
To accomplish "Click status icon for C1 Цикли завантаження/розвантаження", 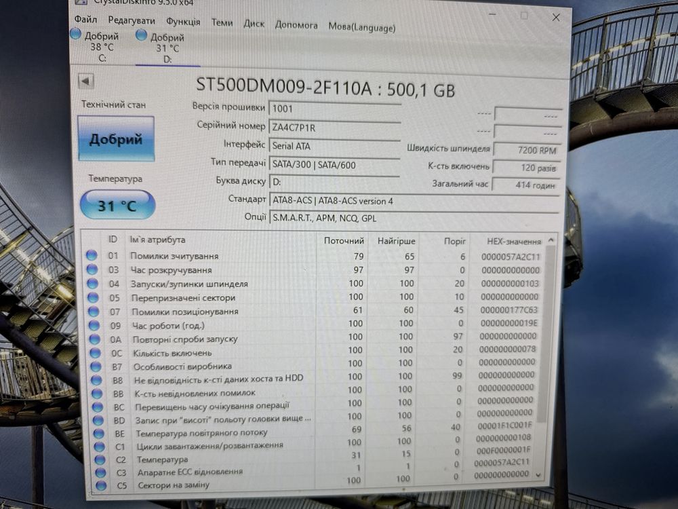I will 100,447.
